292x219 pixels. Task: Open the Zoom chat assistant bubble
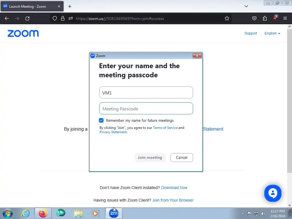pyautogui.click(x=273, y=193)
